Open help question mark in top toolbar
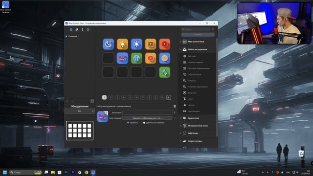313x176 pixels. tap(82, 29)
